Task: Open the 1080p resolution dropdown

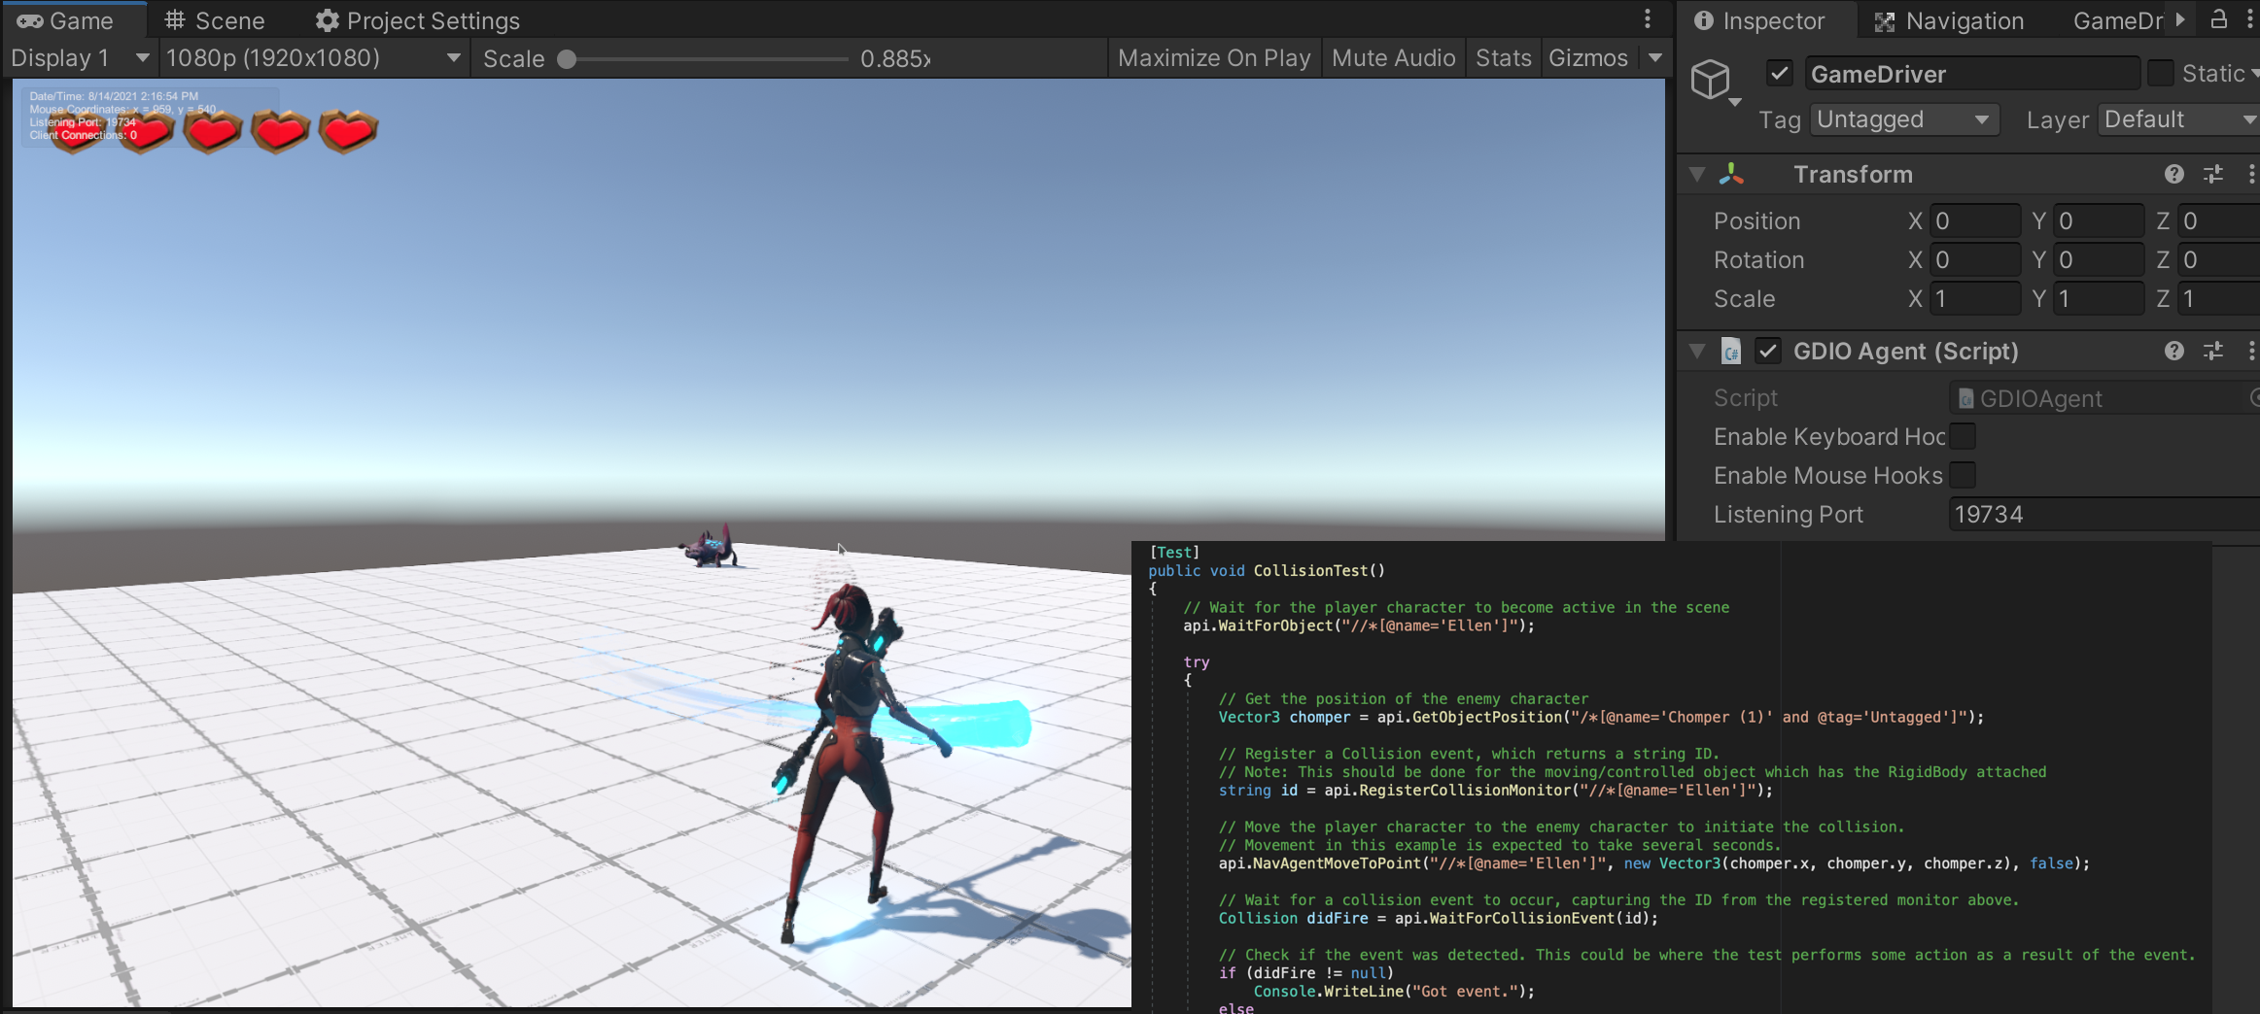Action: [x=312, y=58]
